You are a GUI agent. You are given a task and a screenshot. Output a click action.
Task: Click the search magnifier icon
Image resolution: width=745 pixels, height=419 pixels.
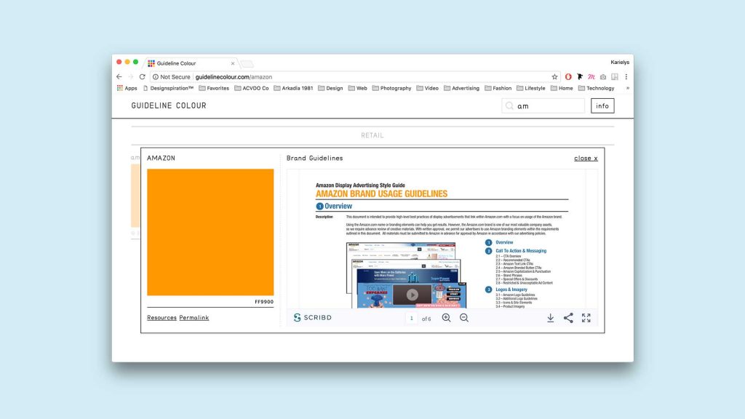[509, 106]
